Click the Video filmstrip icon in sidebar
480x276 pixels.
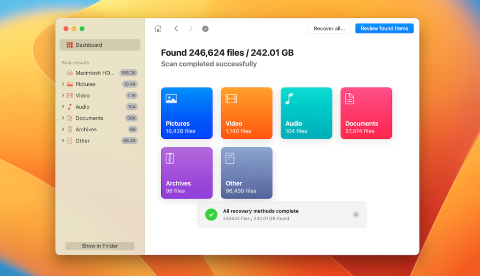coord(70,96)
